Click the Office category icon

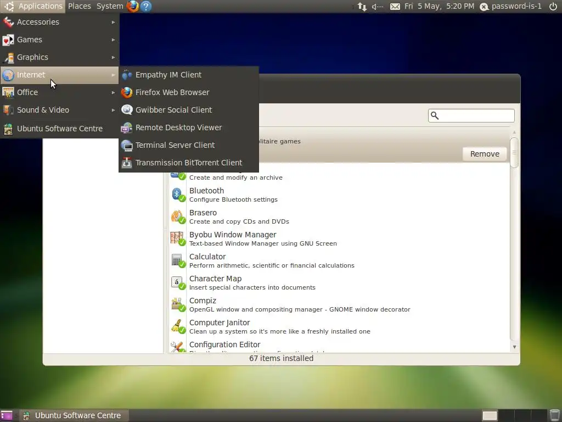click(8, 92)
